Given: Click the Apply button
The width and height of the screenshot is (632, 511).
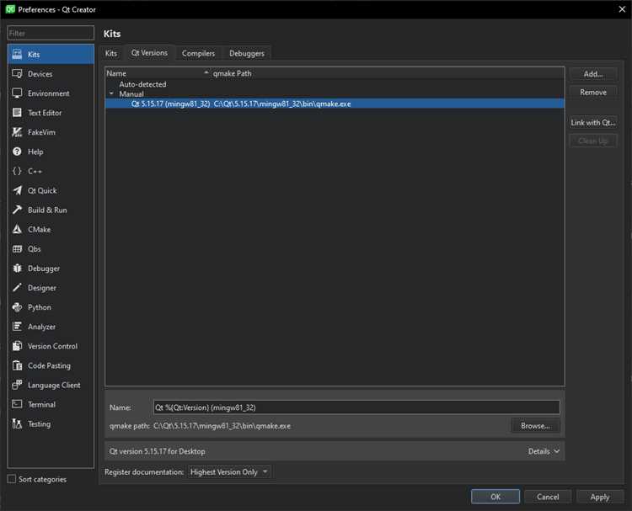Looking at the screenshot, I should tap(600, 497).
